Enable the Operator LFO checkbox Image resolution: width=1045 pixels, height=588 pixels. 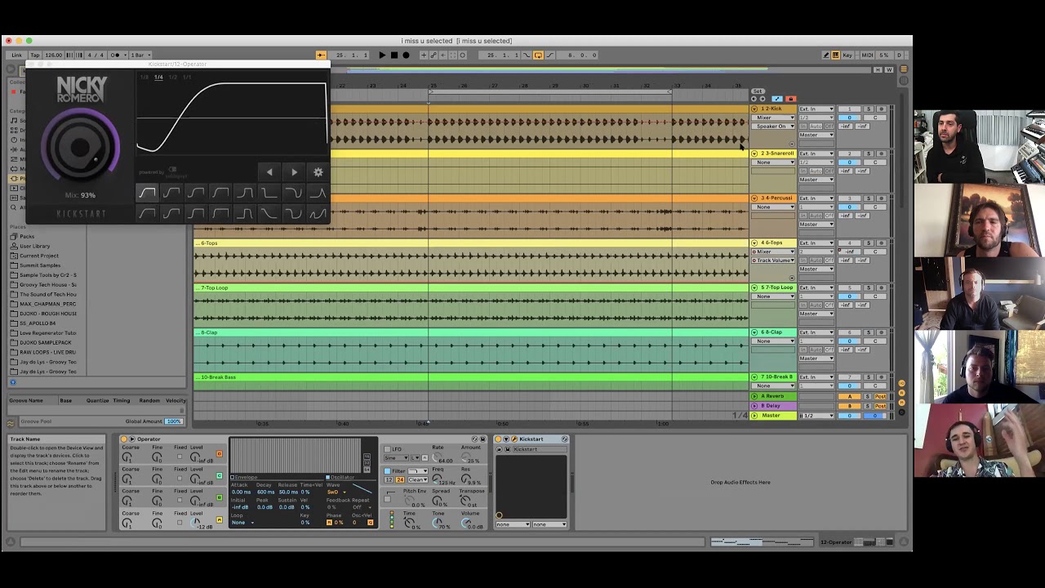[x=387, y=449]
